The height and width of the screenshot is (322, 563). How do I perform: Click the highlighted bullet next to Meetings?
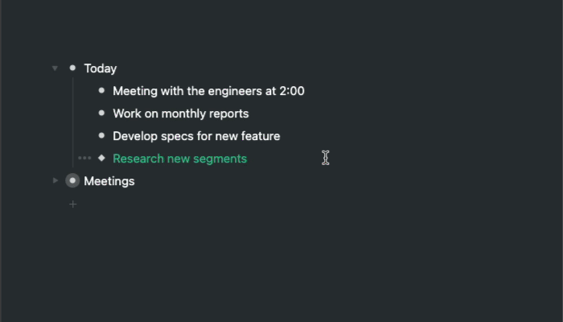[72, 181]
